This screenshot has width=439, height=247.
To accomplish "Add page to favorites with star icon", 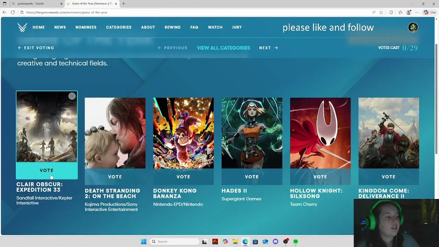I will pyautogui.click(x=381, y=12).
